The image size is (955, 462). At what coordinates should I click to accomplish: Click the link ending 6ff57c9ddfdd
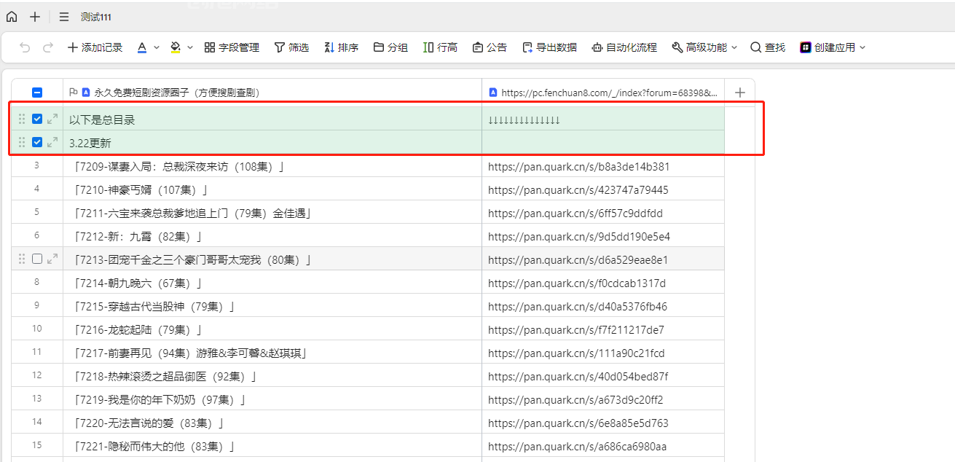pyautogui.click(x=575, y=213)
